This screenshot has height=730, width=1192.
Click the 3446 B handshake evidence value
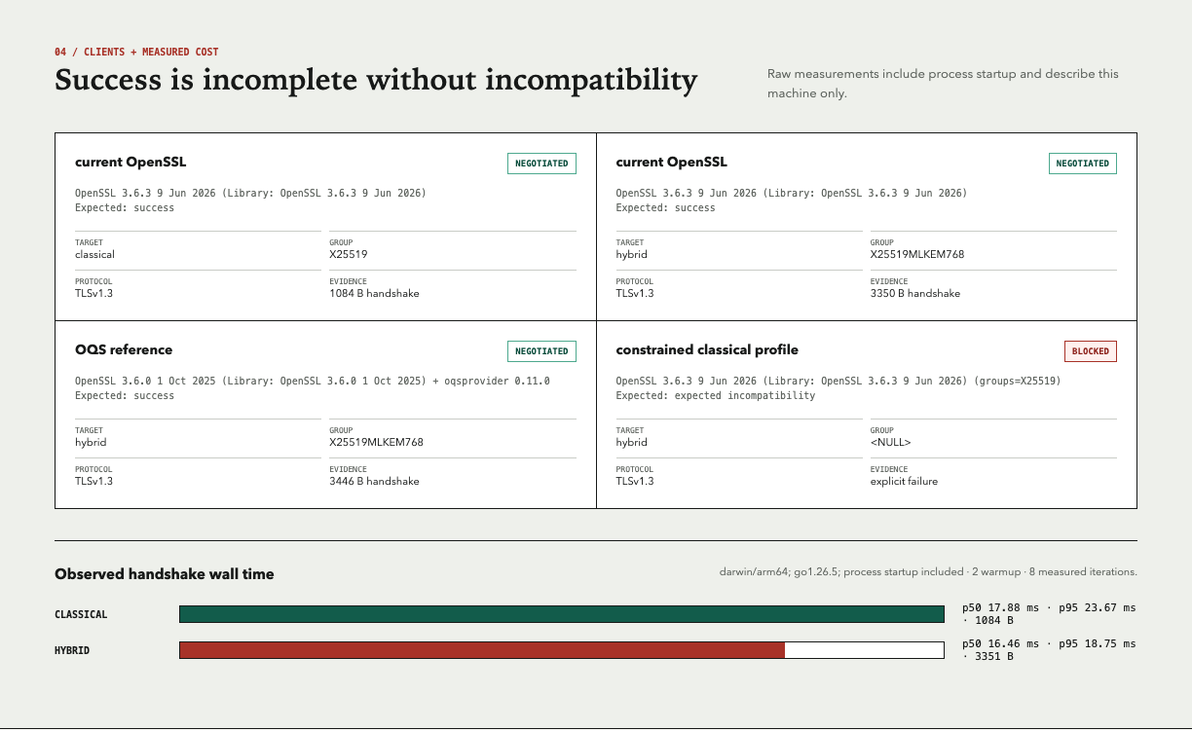coord(374,481)
